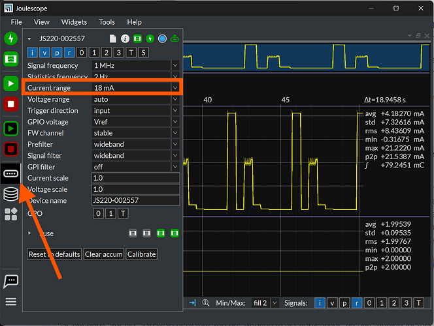
Task: Toggle 'i' signal in waveform Signals bar
Action: (x=320, y=303)
